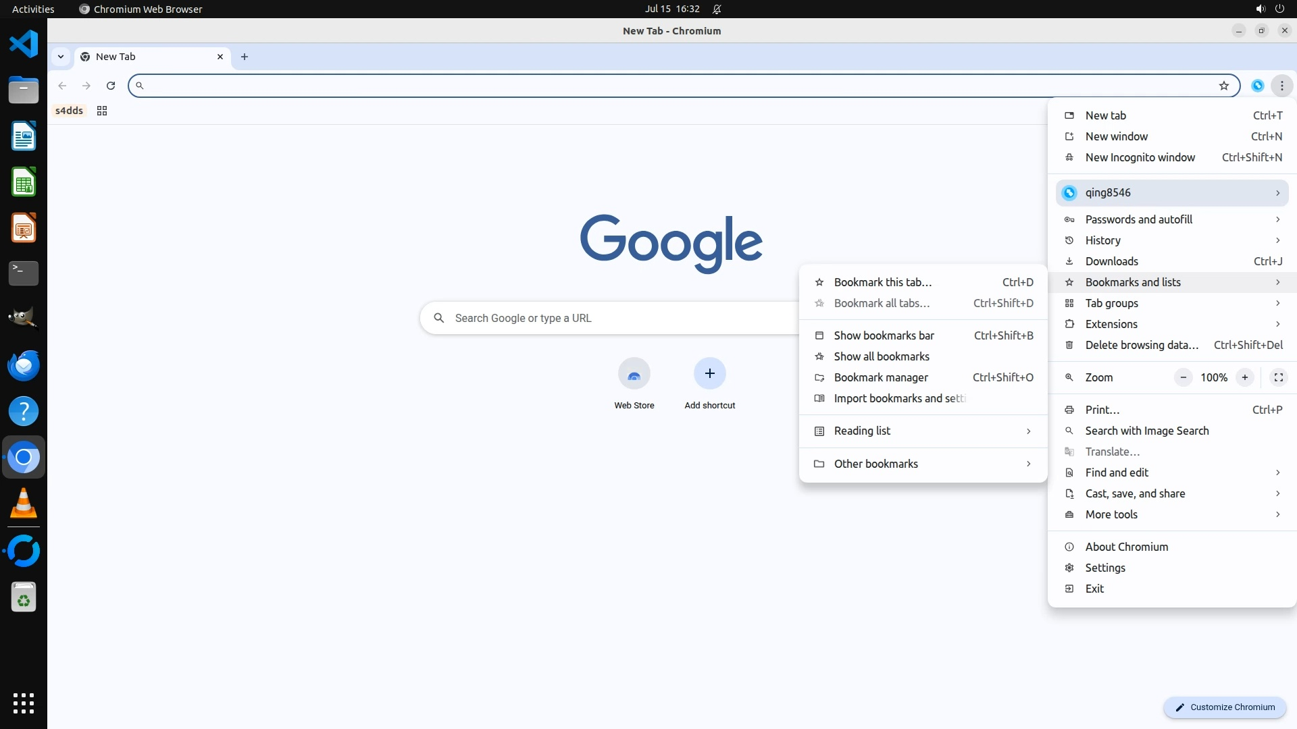Click the fullscreen icon beside zoom
The image size is (1297, 729).
pyautogui.click(x=1278, y=377)
